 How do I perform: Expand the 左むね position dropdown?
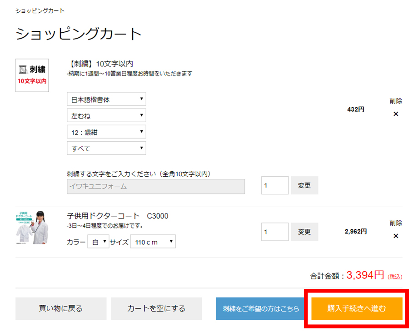click(x=106, y=116)
